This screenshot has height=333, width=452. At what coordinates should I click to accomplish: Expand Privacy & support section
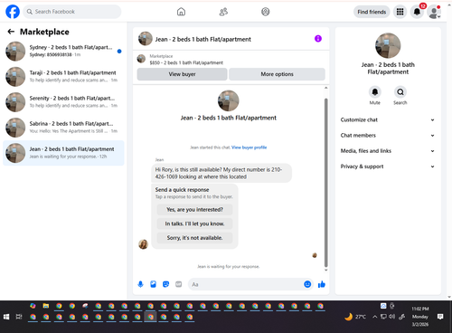(x=388, y=166)
